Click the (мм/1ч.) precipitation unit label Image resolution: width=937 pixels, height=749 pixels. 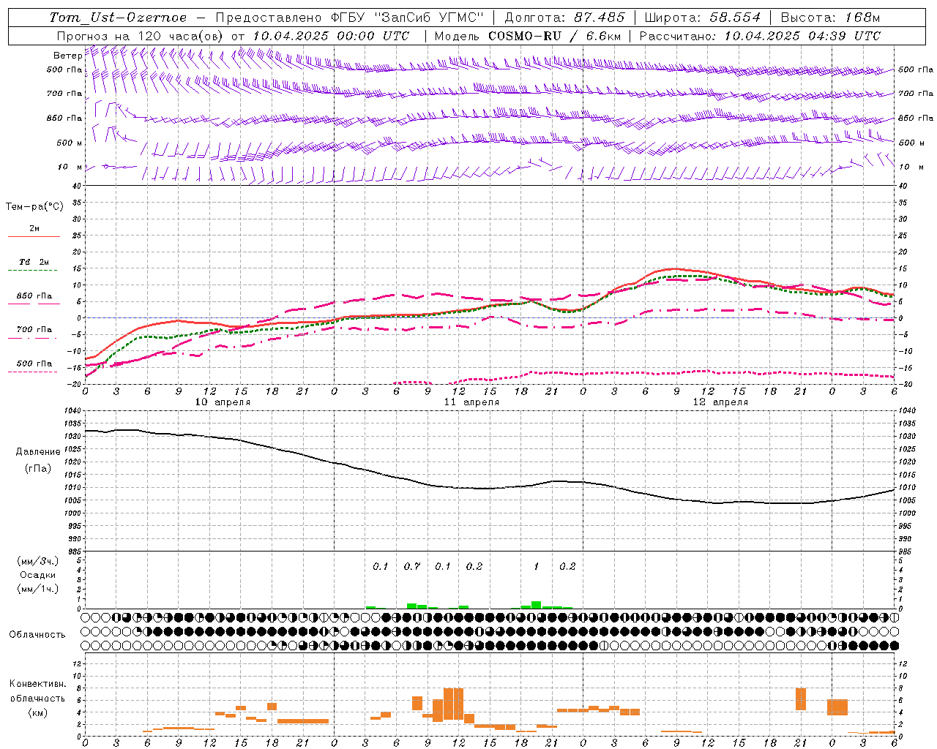click(38, 589)
